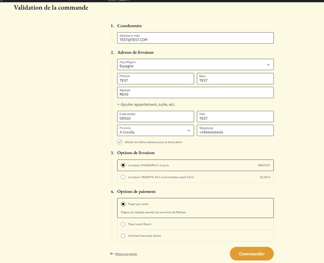The image size is (324, 263).
Task: Choose Payer par carte payment option
Action: pyautogui.click(x=123, y=204)
